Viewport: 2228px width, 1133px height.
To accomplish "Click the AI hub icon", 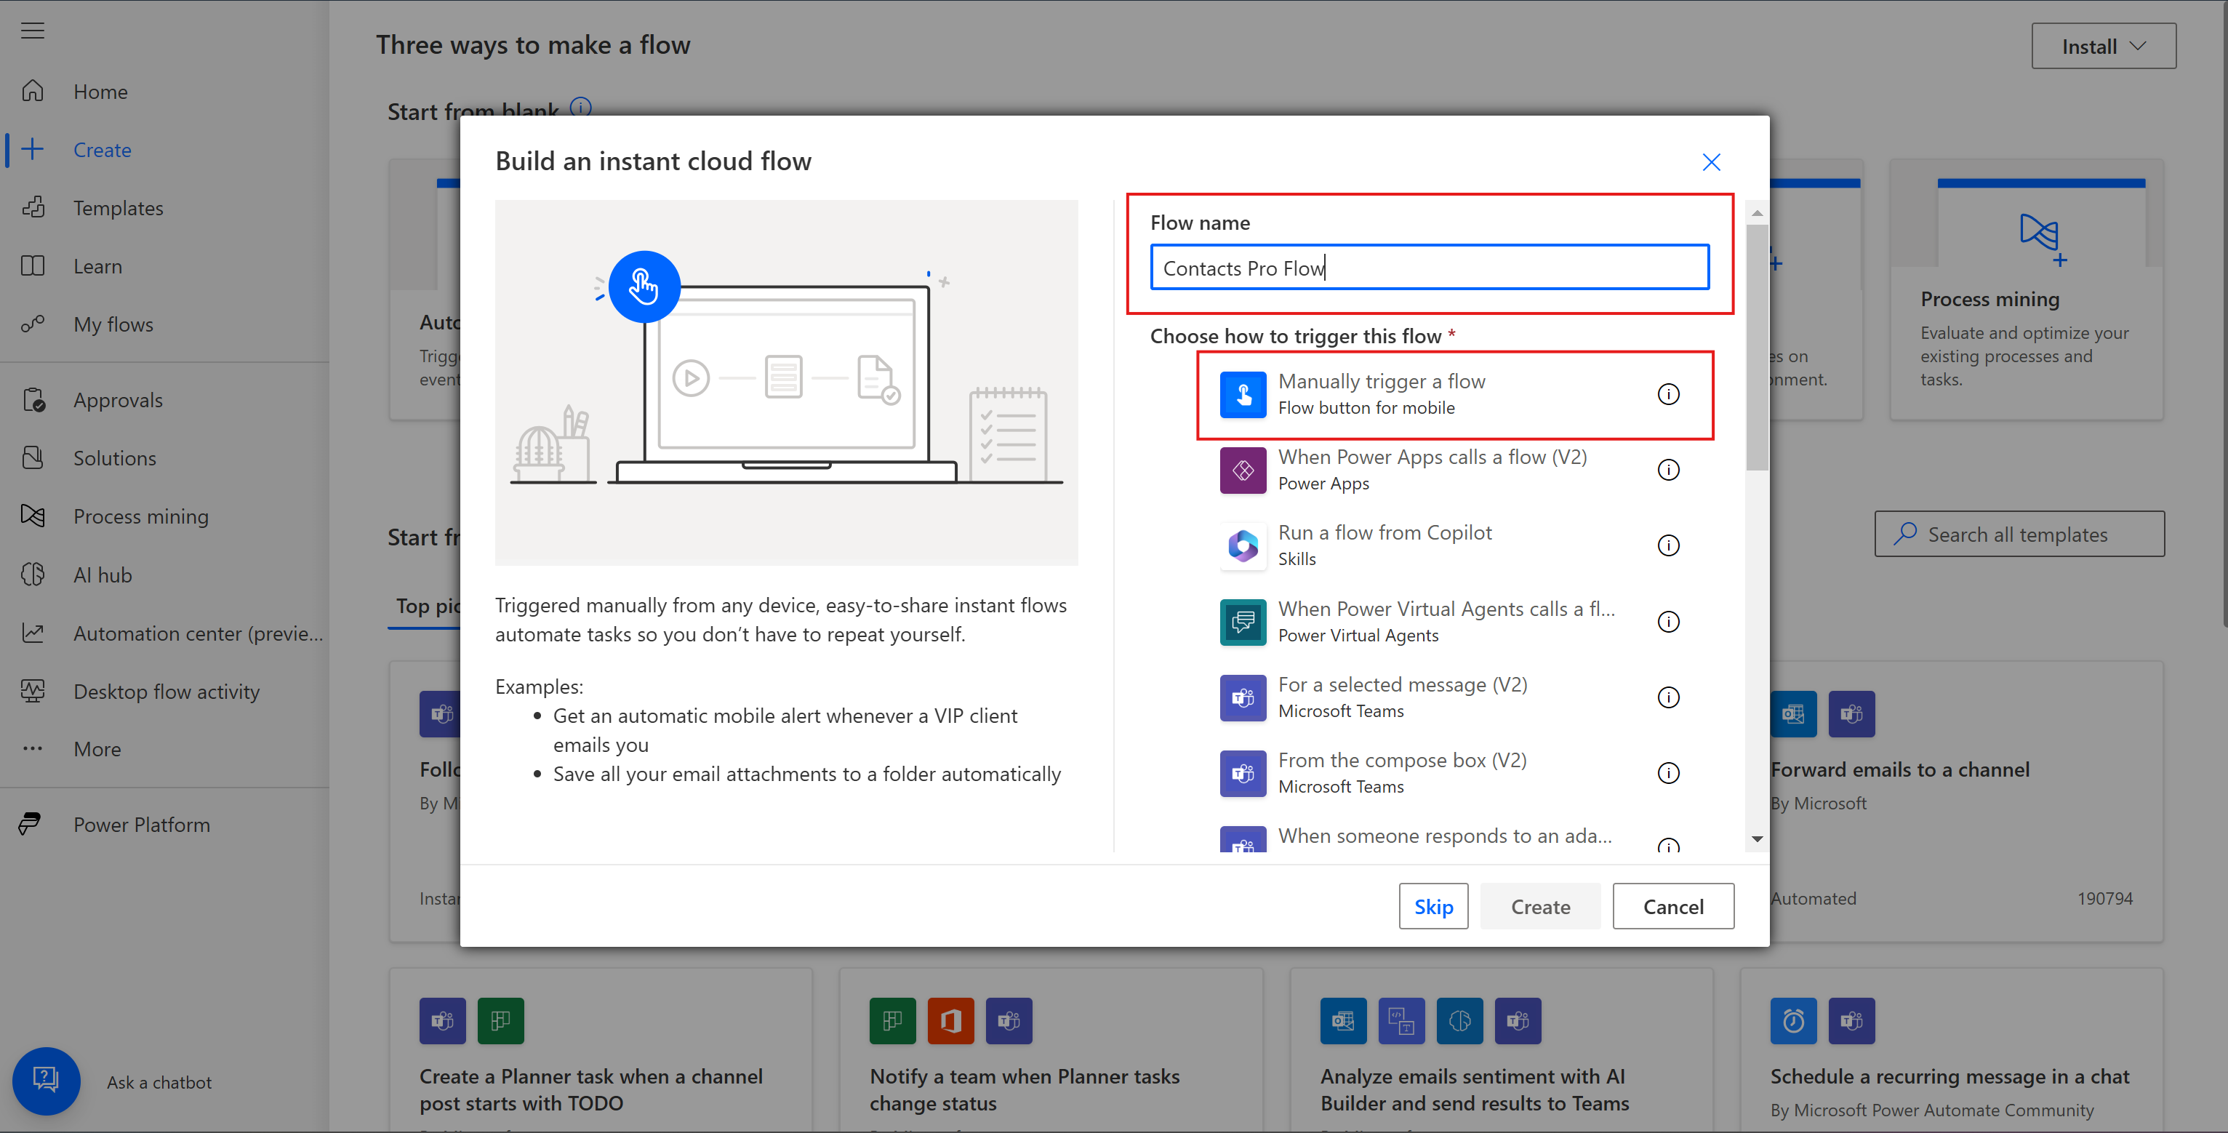I will coord(33,574).
